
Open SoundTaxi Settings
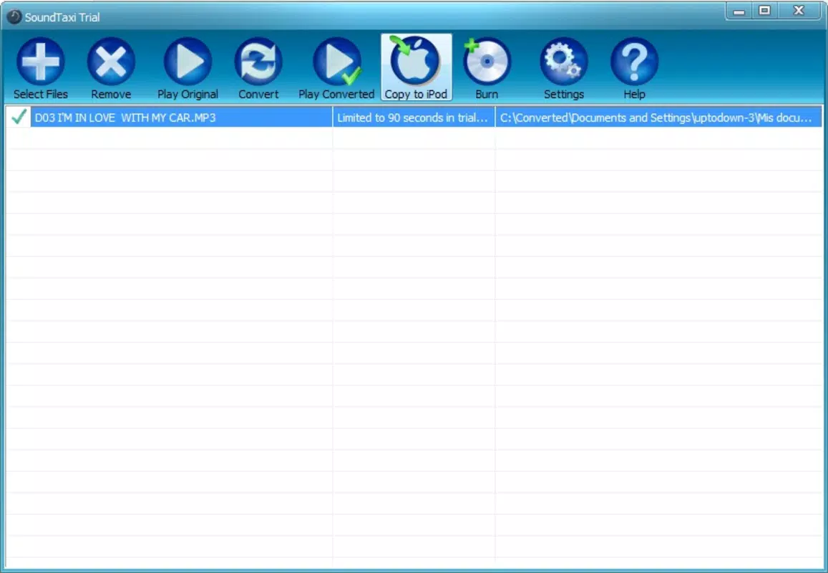pos(563,68)
